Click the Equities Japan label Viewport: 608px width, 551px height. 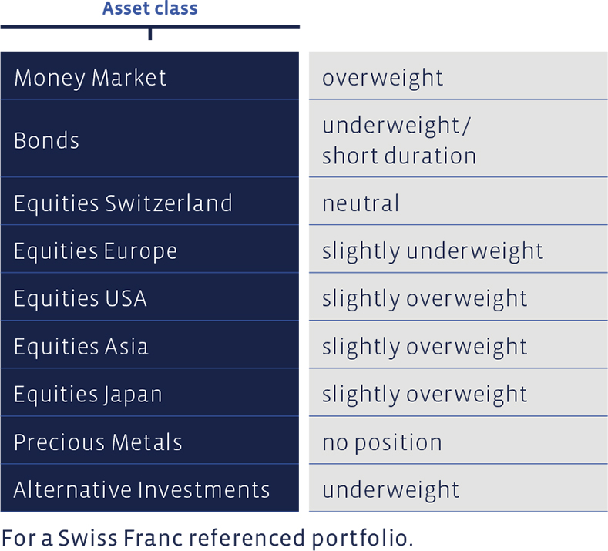tap(88, 395)
